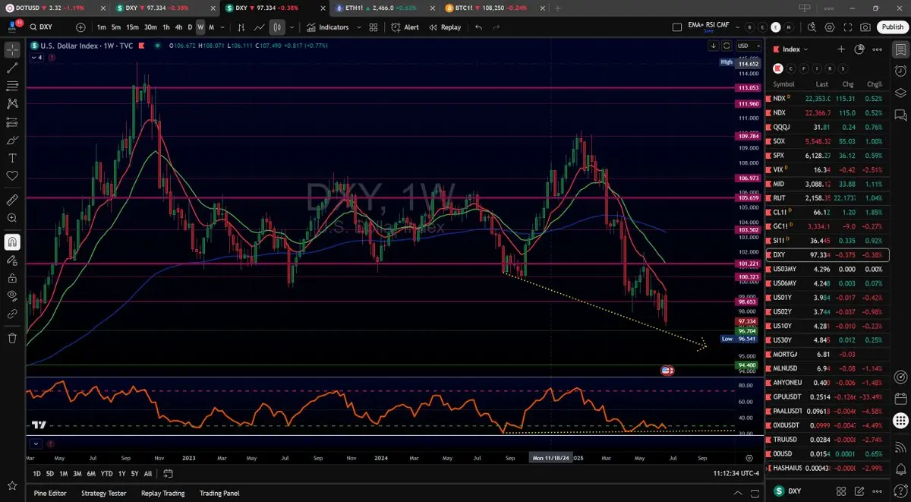Switch to the BTC1! tab

coord(494,8)
